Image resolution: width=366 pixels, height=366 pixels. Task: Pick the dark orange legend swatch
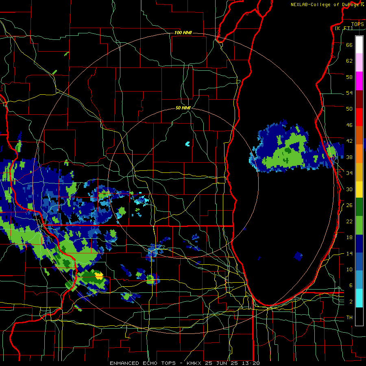tap(359, 135)
